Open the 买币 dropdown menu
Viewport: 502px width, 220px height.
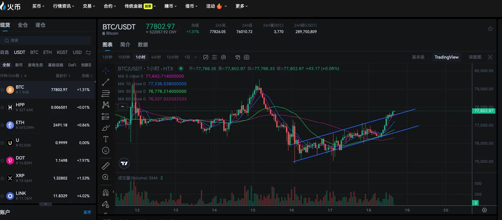pyautogui.click(x=39, y=6)
